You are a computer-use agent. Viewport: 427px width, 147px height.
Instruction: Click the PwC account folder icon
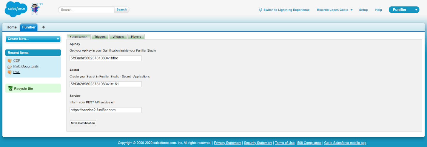(10, 72)
